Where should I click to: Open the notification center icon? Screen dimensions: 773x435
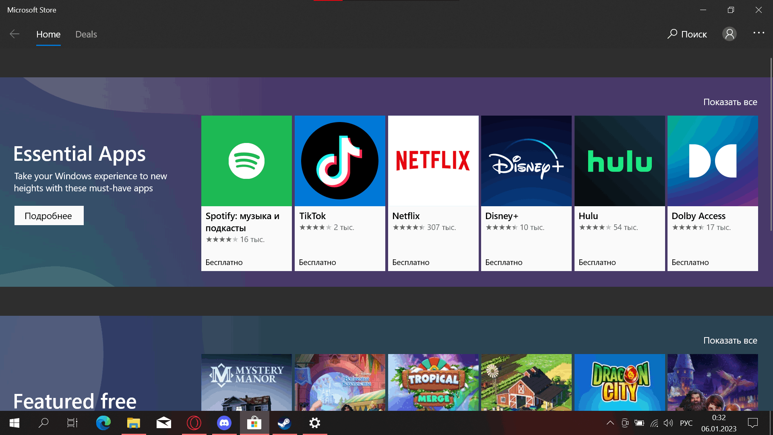(752, 423)
